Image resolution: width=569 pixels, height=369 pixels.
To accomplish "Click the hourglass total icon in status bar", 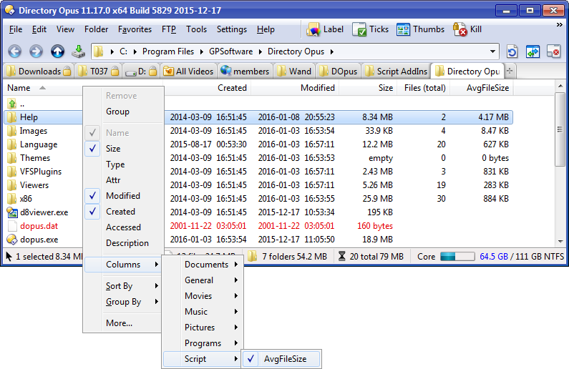I will 342,257.
